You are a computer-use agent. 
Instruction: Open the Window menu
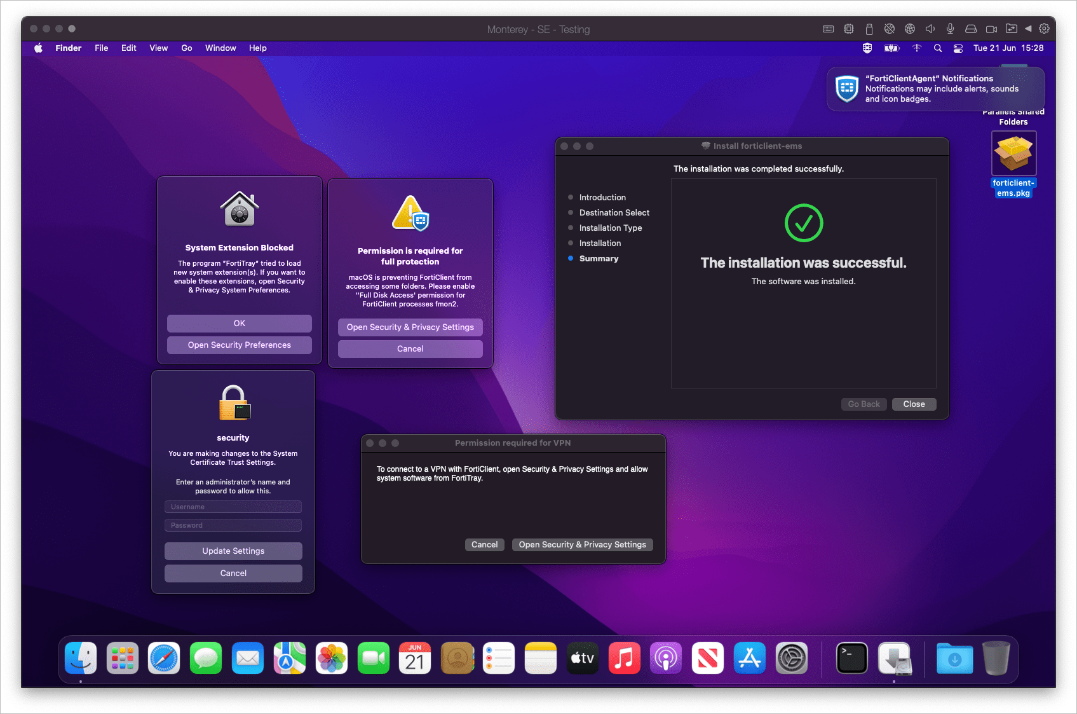coord(220,48)
